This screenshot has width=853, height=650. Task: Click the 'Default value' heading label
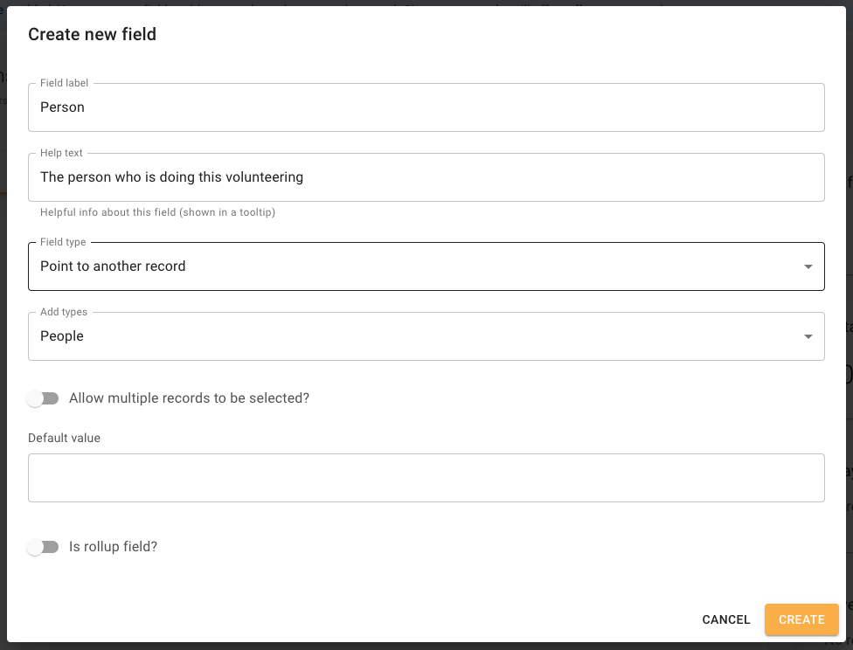[x=64, y=438]
